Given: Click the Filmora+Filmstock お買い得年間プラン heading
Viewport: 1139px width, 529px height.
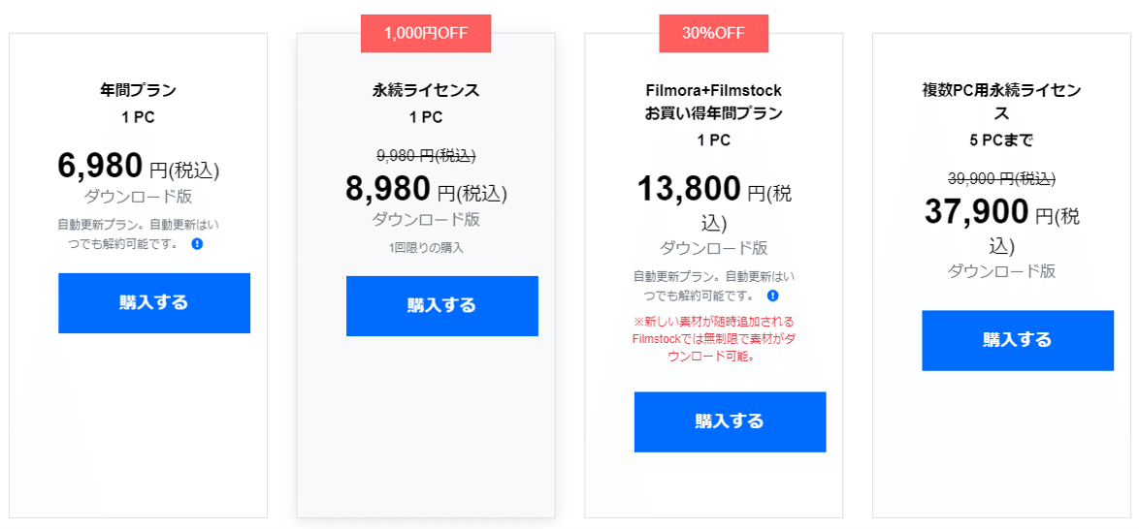Looking at the screenshot, I should click(713, 103).
